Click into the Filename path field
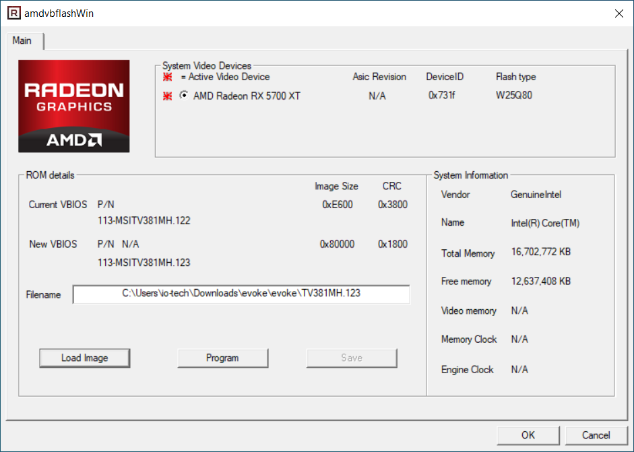 [x=241, y=294]
